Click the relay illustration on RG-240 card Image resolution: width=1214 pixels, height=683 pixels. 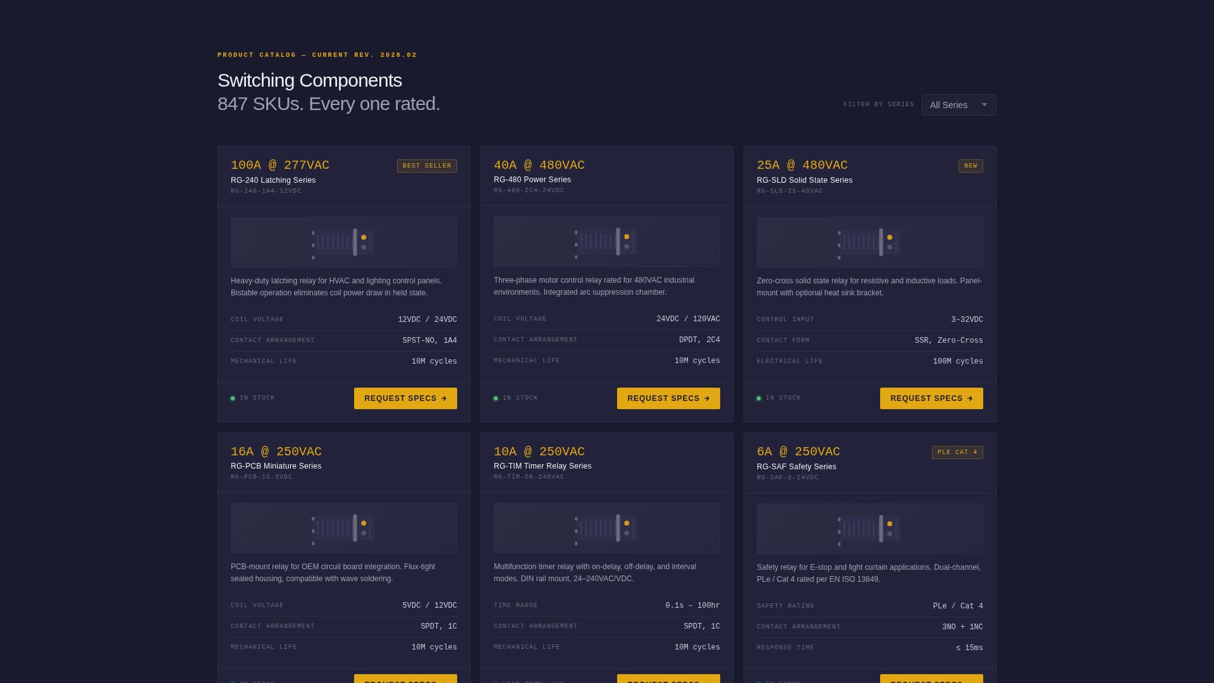[x=343, y=242]
